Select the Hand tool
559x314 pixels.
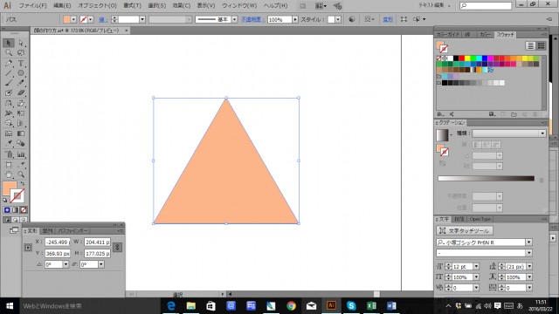click(9, 174)
